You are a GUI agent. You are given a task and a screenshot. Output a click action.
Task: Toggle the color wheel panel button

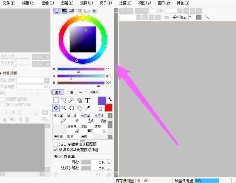(x=57, y=11)
